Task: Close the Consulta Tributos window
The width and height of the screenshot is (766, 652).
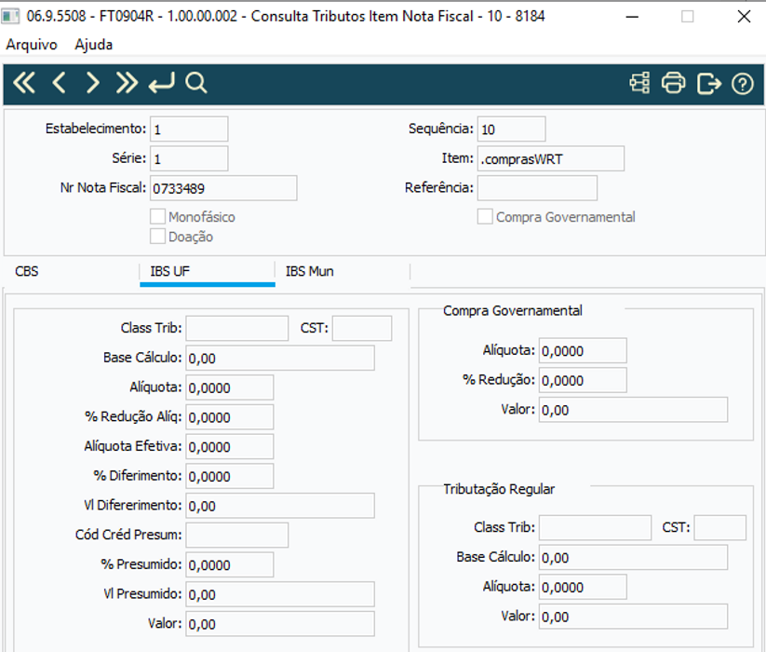Action: pos(744,17)
